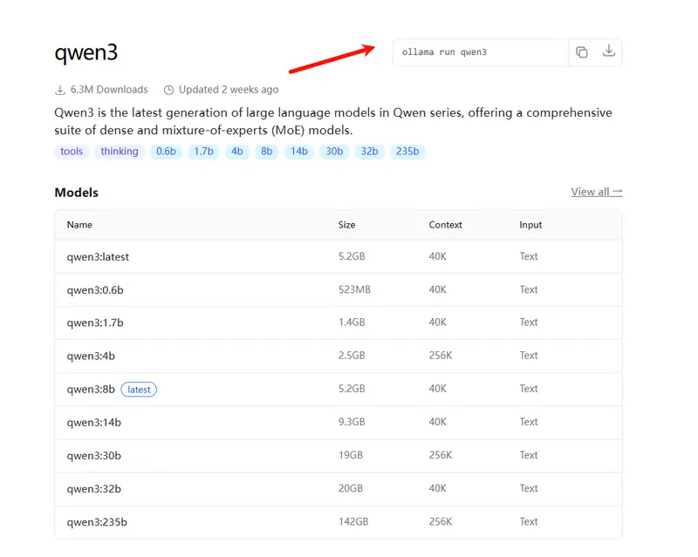Image resolution: width=698 pixels, height=557 pixels.
Task: Open the qwen3:8b model
Action: pyautogui.click(x=91, y=390)
